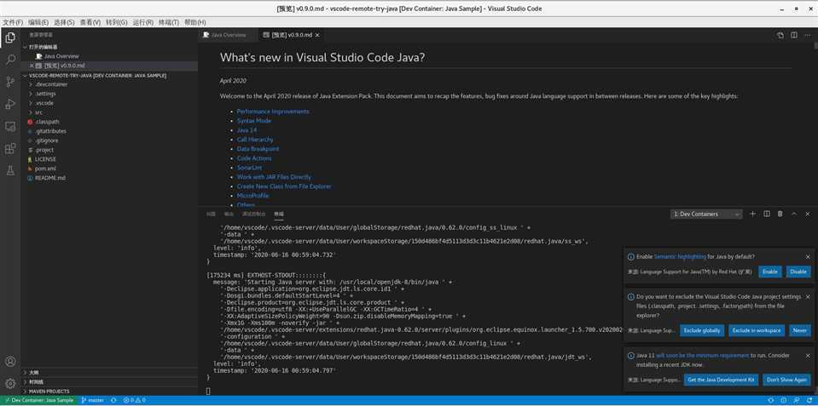Switch to the Java Overview tab
Image resolution: width=818 pixels, height=406 pixels.
[x=228, y=35]
